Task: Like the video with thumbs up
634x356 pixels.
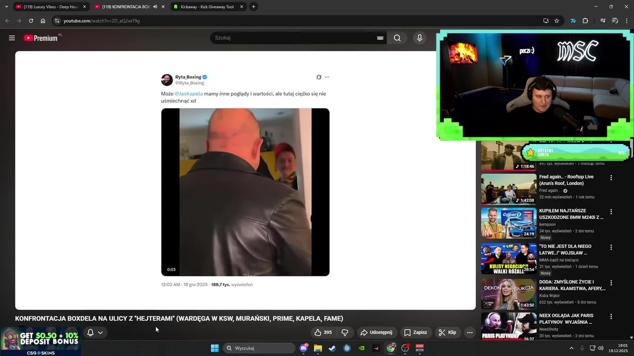Action: 323,333
